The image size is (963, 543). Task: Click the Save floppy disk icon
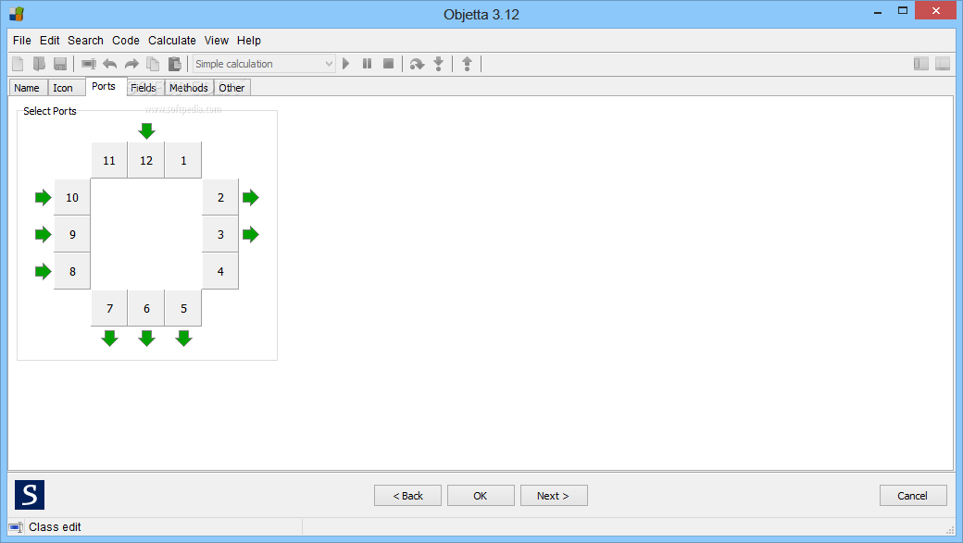pos(60,64)
